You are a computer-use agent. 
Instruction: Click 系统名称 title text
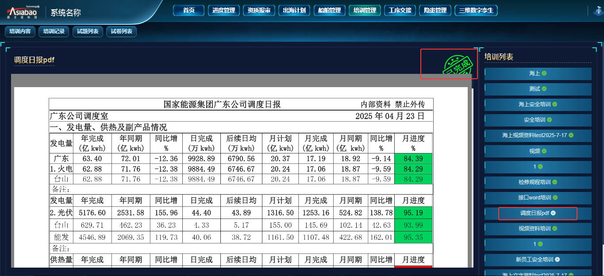66,12
